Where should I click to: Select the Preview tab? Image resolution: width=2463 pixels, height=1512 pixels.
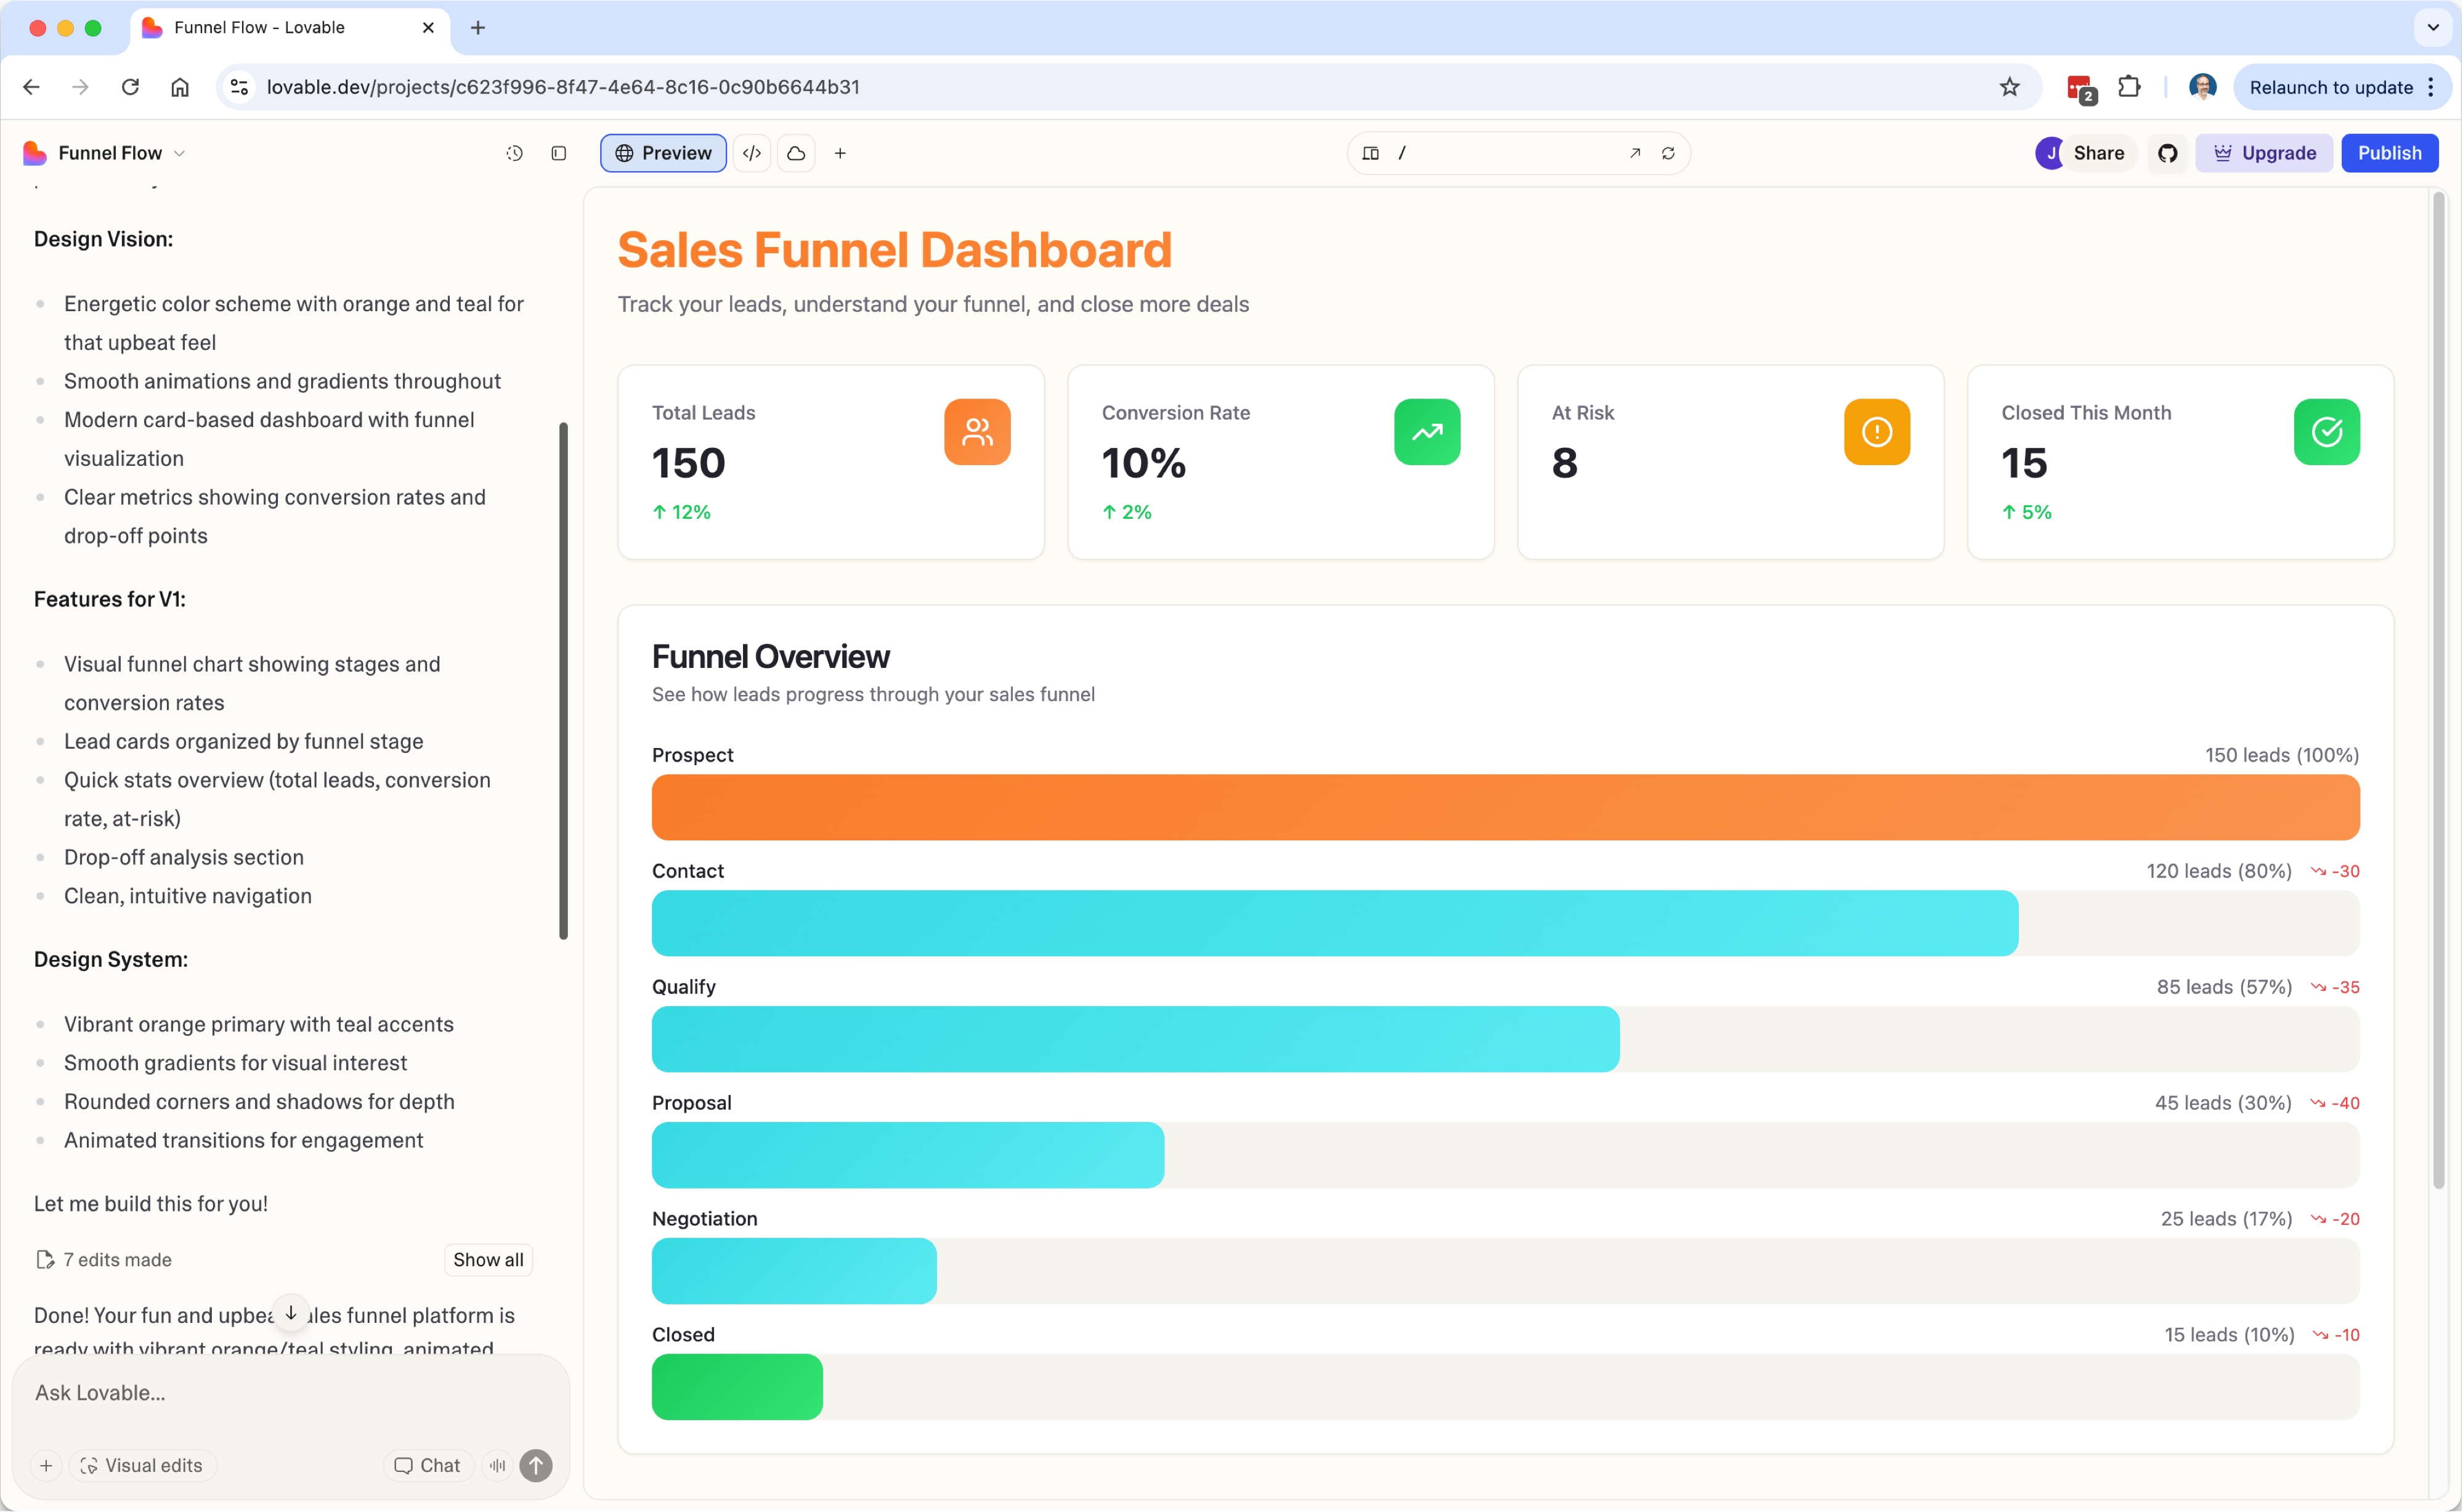click(663, 153)
